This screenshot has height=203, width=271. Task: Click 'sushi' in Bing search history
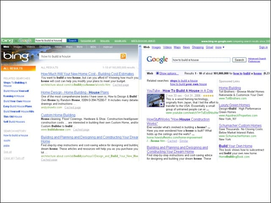tap(7, 140)
